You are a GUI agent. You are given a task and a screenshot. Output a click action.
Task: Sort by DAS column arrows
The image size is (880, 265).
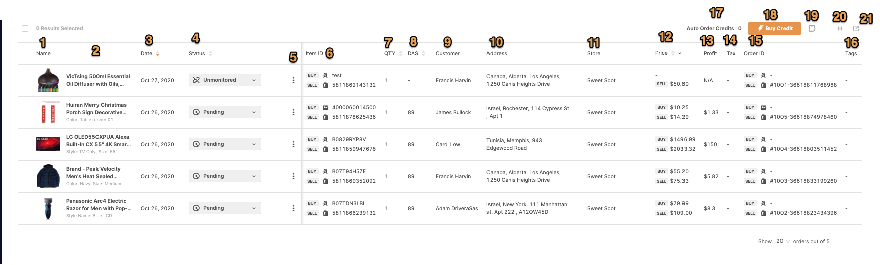(424, 53)
